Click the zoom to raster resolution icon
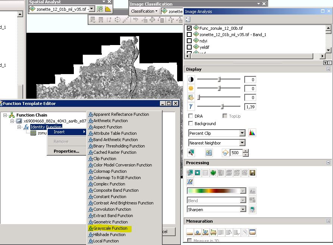 191,153
